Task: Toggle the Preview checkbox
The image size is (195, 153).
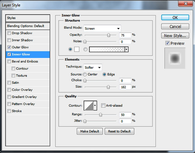Action: click(167, 43)
